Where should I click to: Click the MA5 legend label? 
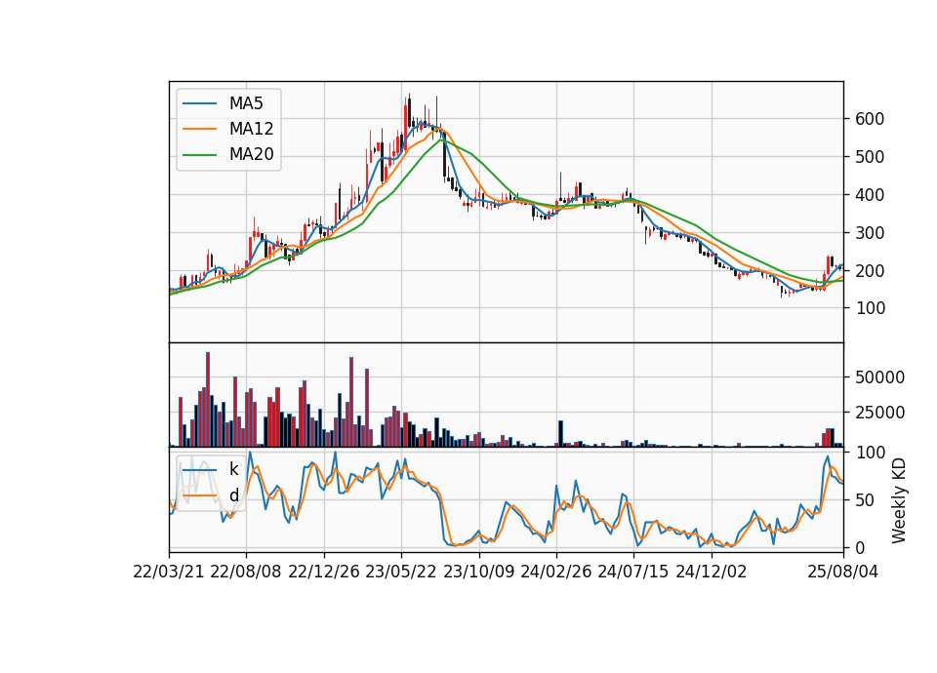tap(246, 103)
